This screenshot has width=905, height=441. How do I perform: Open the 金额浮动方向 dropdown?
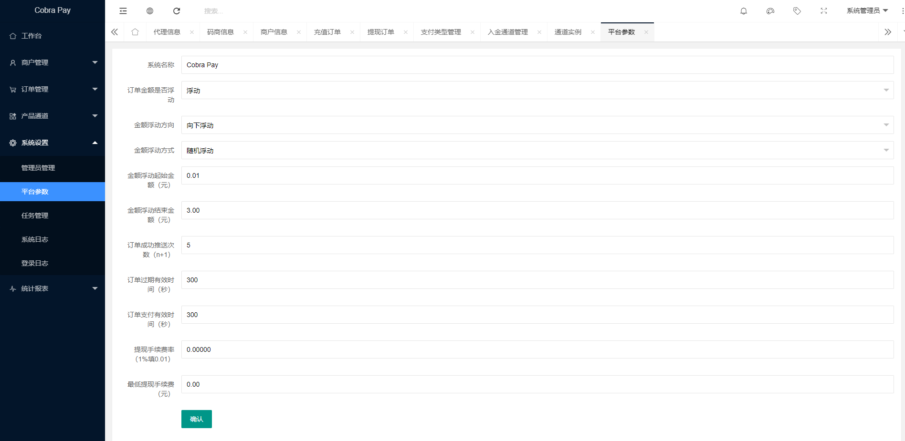[x=887, y=125]
